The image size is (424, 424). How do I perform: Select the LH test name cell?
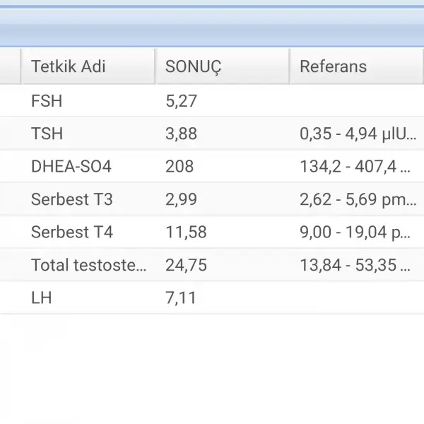pyautogui.click(x=41, y=298)
